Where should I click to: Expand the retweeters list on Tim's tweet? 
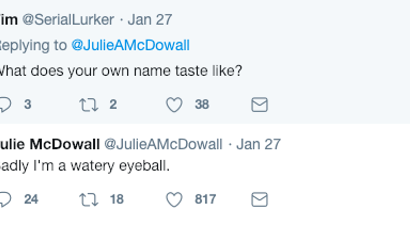coord(113,105)
